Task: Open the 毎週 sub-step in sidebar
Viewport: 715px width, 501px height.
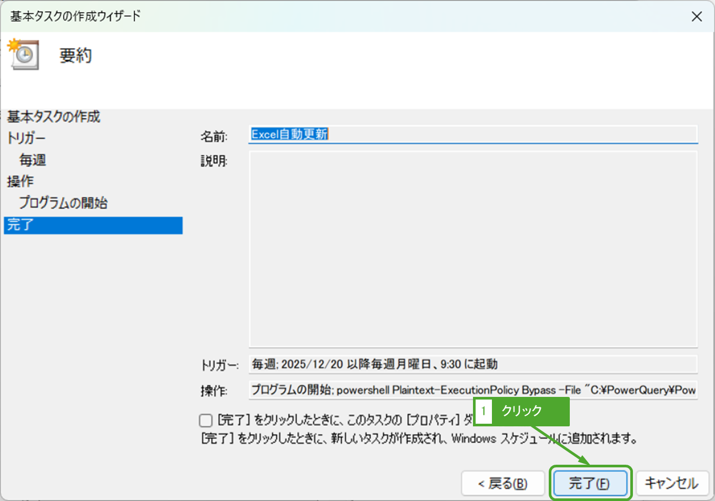Action: 33,160
